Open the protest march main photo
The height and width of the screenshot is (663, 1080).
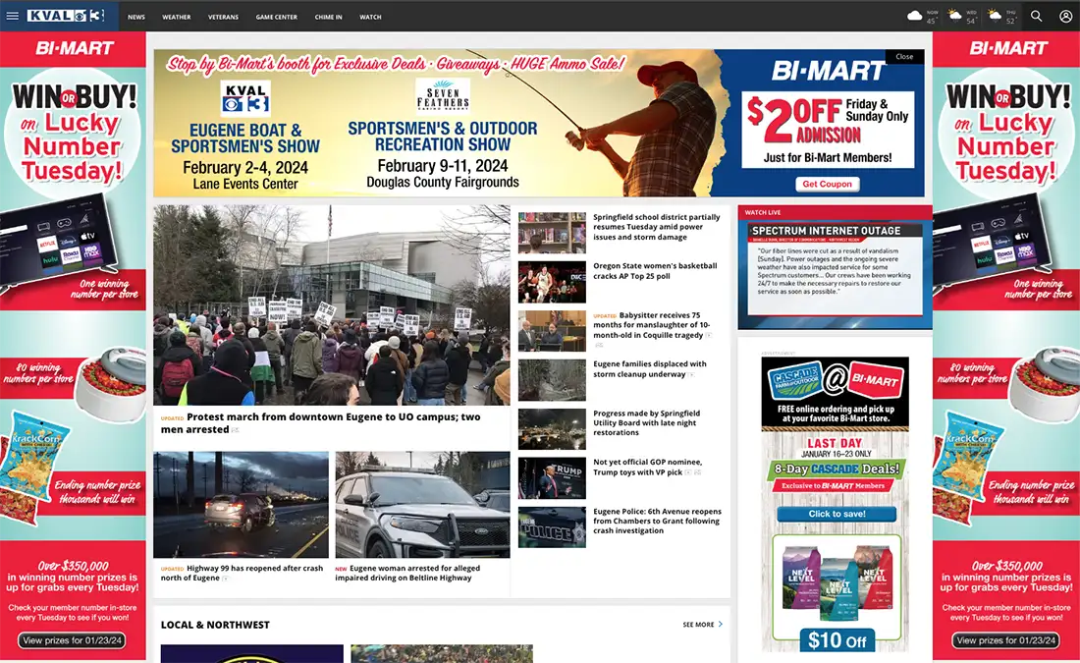pyautogui.click(x=332, y=304)
